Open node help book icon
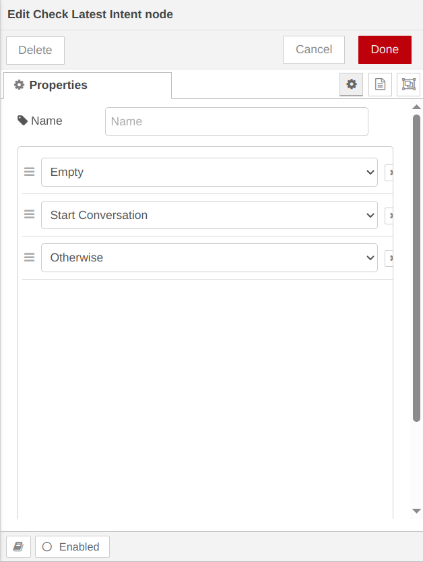This screenshot has width=423, height=562. coord(18,547)
